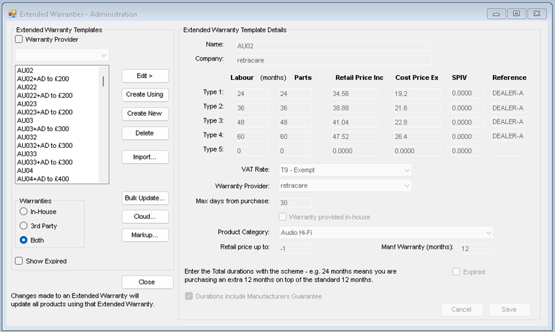Toggle the Expired checkbox
The height and width of the screenshot is (332, 555).
[x=456, y=271]
